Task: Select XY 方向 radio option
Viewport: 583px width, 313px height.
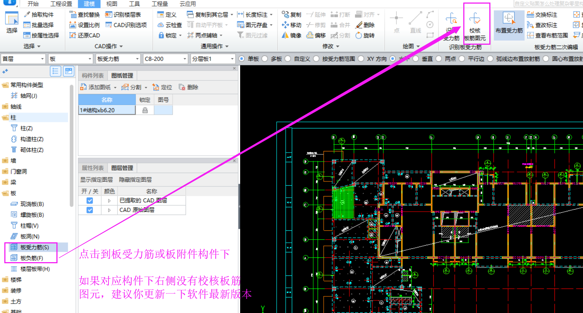Action: 361,59
